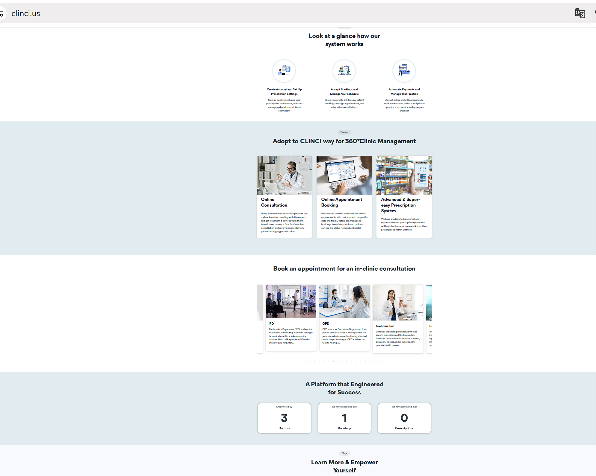The height and width of the screenshot is (476, 596).
Task: Click 'A Platform that Engineered for Success' heading
Action: 344,388
